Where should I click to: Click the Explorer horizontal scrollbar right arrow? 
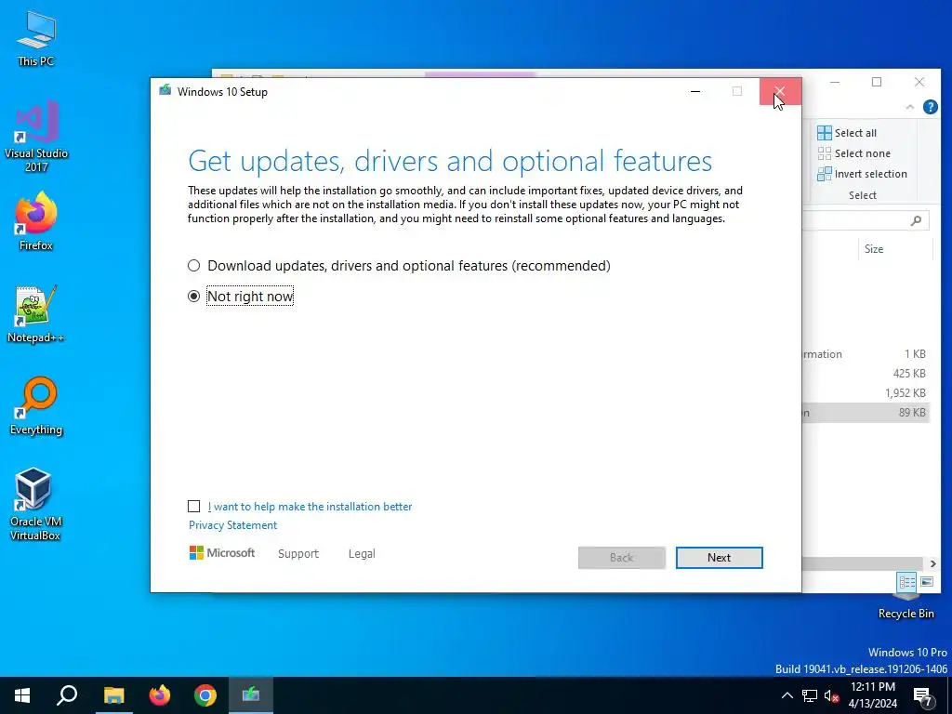point(932,564)
